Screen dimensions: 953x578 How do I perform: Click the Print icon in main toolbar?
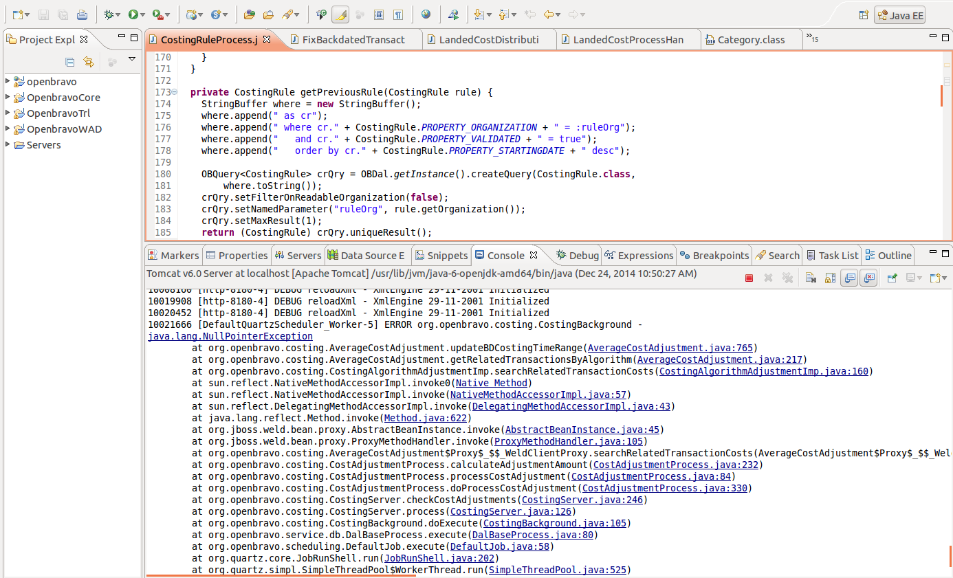click(82, 14)
